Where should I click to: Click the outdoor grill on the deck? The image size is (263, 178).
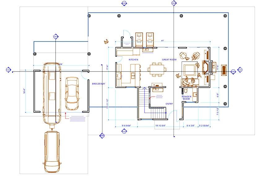tap(224, 70)
